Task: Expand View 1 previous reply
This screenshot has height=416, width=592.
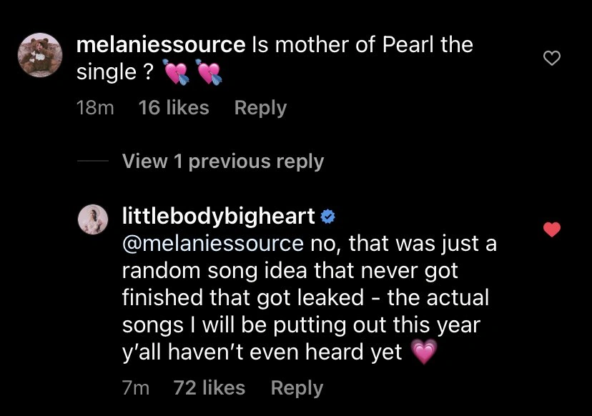Action: point(223,162)
